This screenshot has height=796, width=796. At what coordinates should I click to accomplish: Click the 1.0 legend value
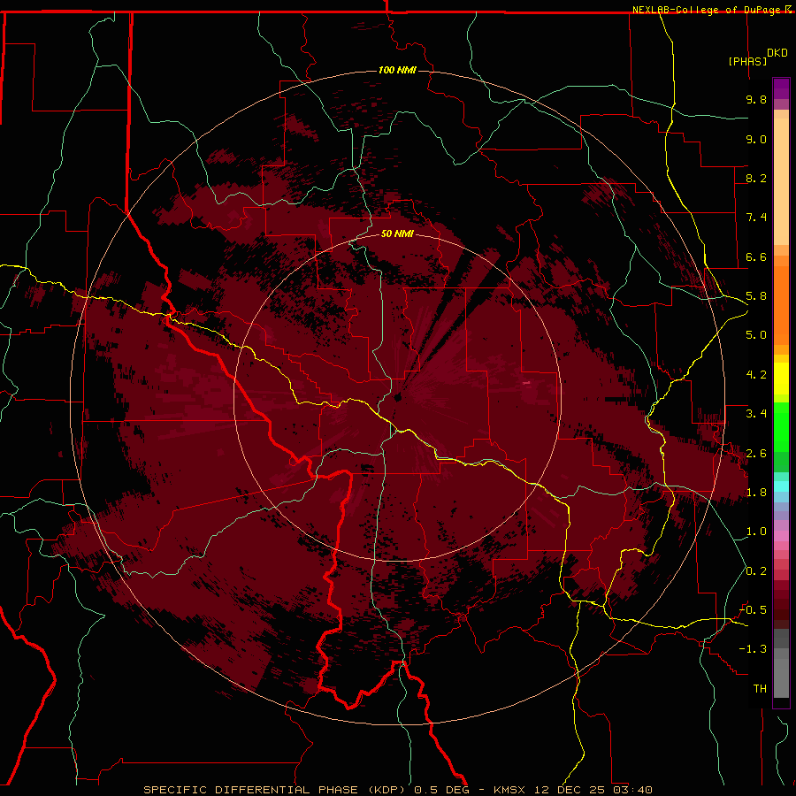(756, 532)
